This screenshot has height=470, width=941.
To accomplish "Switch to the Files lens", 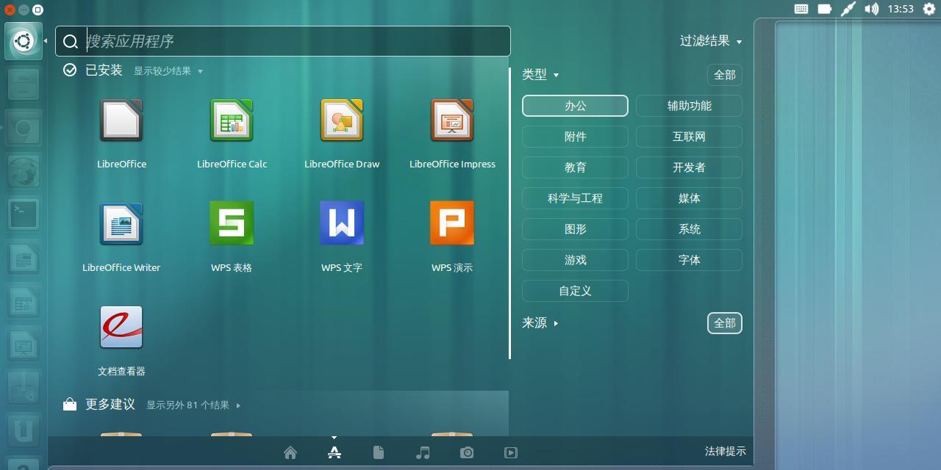I will click(x=379, y=452).
